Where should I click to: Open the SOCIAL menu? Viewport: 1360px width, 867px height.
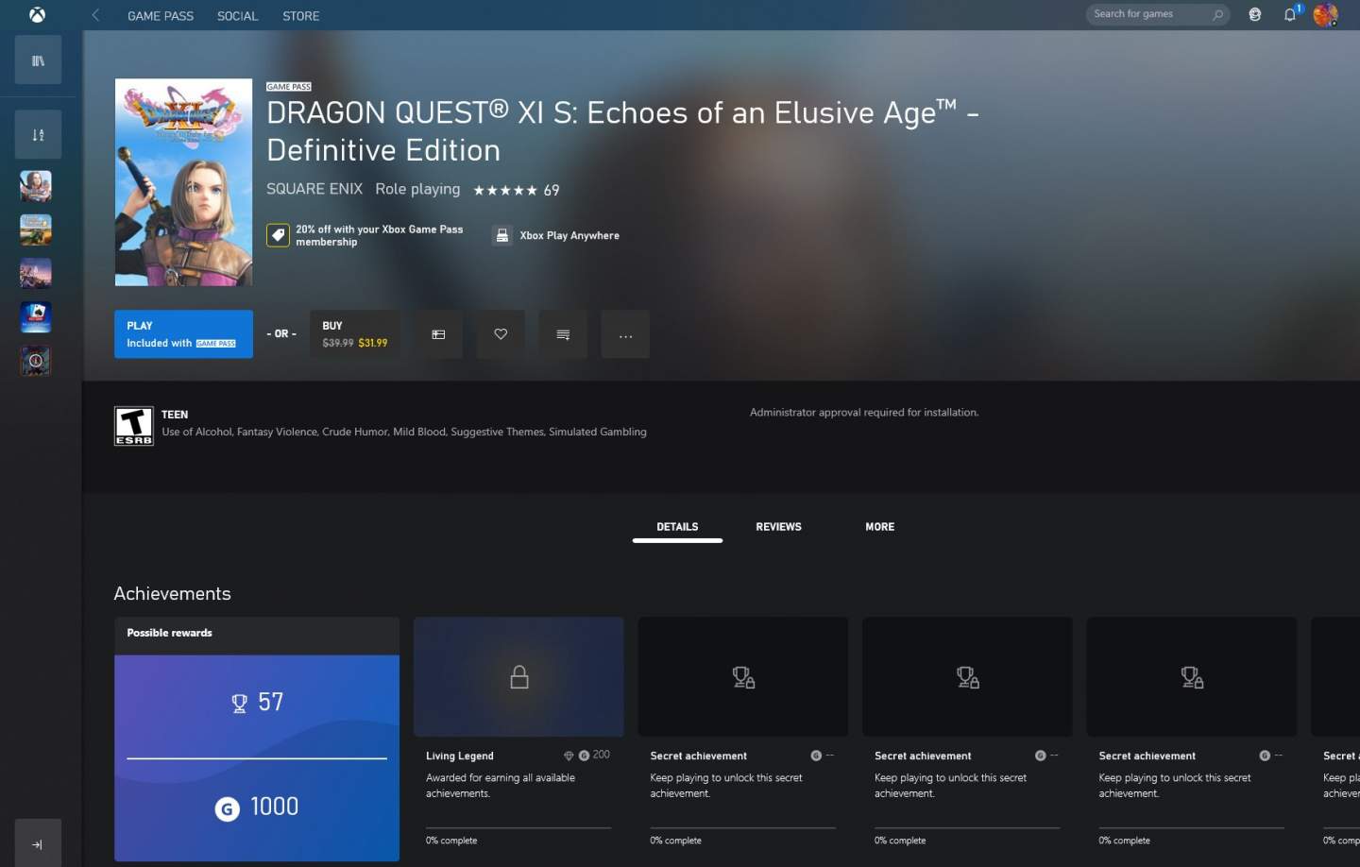(237, 16)
